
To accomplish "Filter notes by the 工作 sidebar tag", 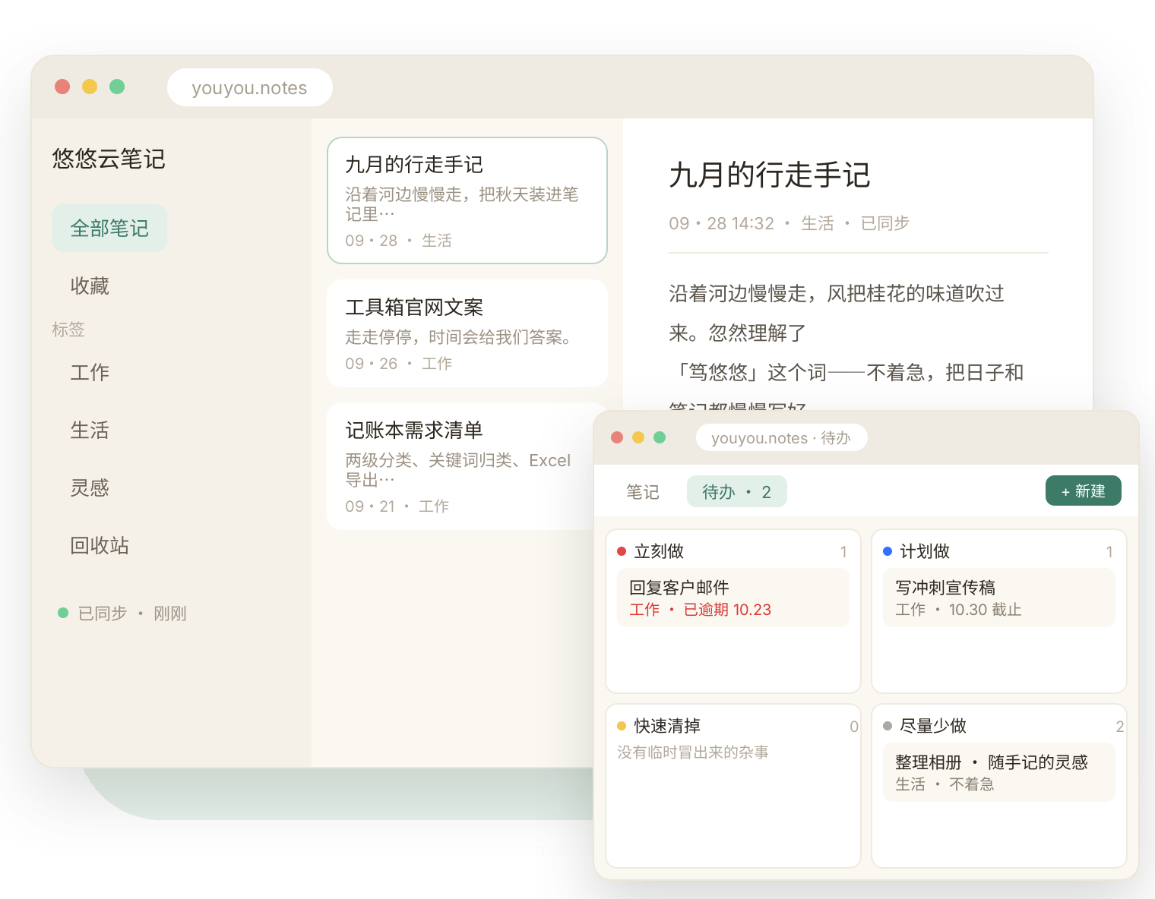I will (90, 372).
